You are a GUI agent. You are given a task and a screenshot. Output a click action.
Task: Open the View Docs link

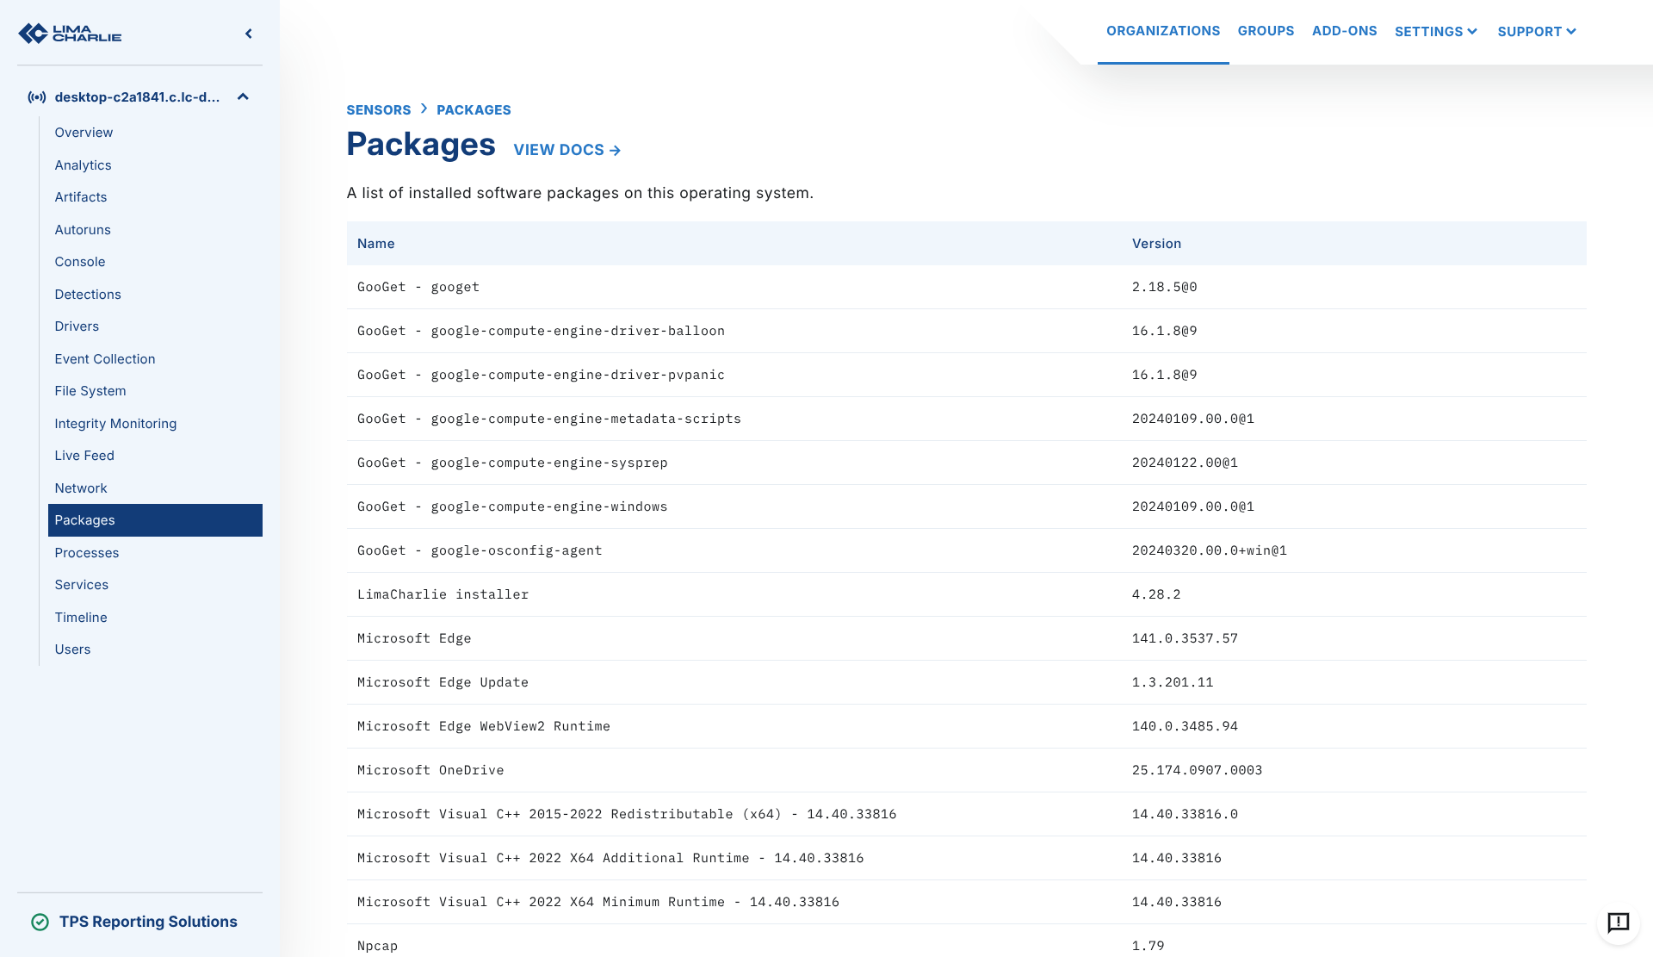(566, 150)
